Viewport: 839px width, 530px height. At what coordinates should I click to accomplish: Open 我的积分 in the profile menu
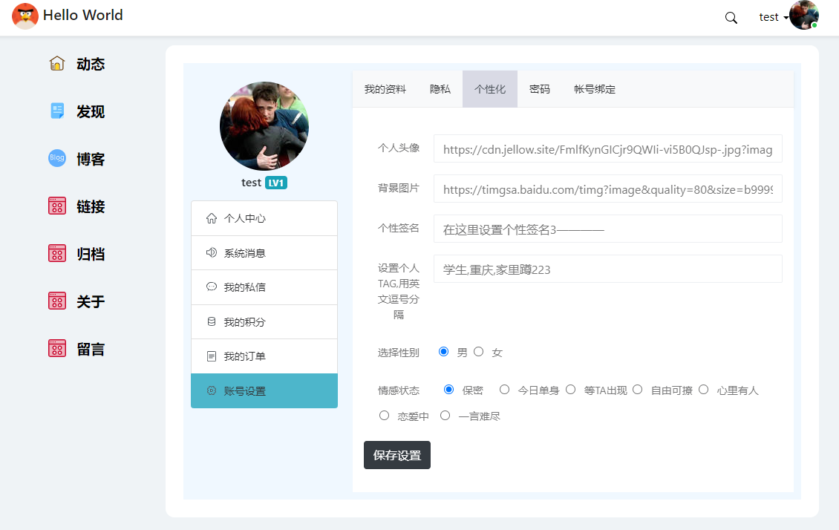(x=264, y=322)
